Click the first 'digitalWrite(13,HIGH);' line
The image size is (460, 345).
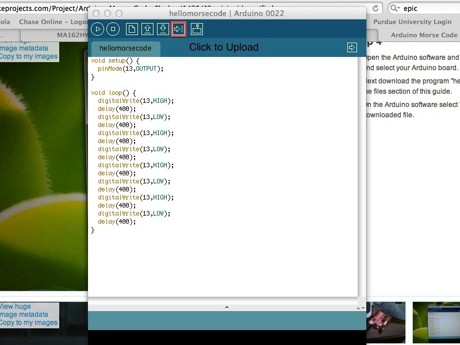point(136,101)
